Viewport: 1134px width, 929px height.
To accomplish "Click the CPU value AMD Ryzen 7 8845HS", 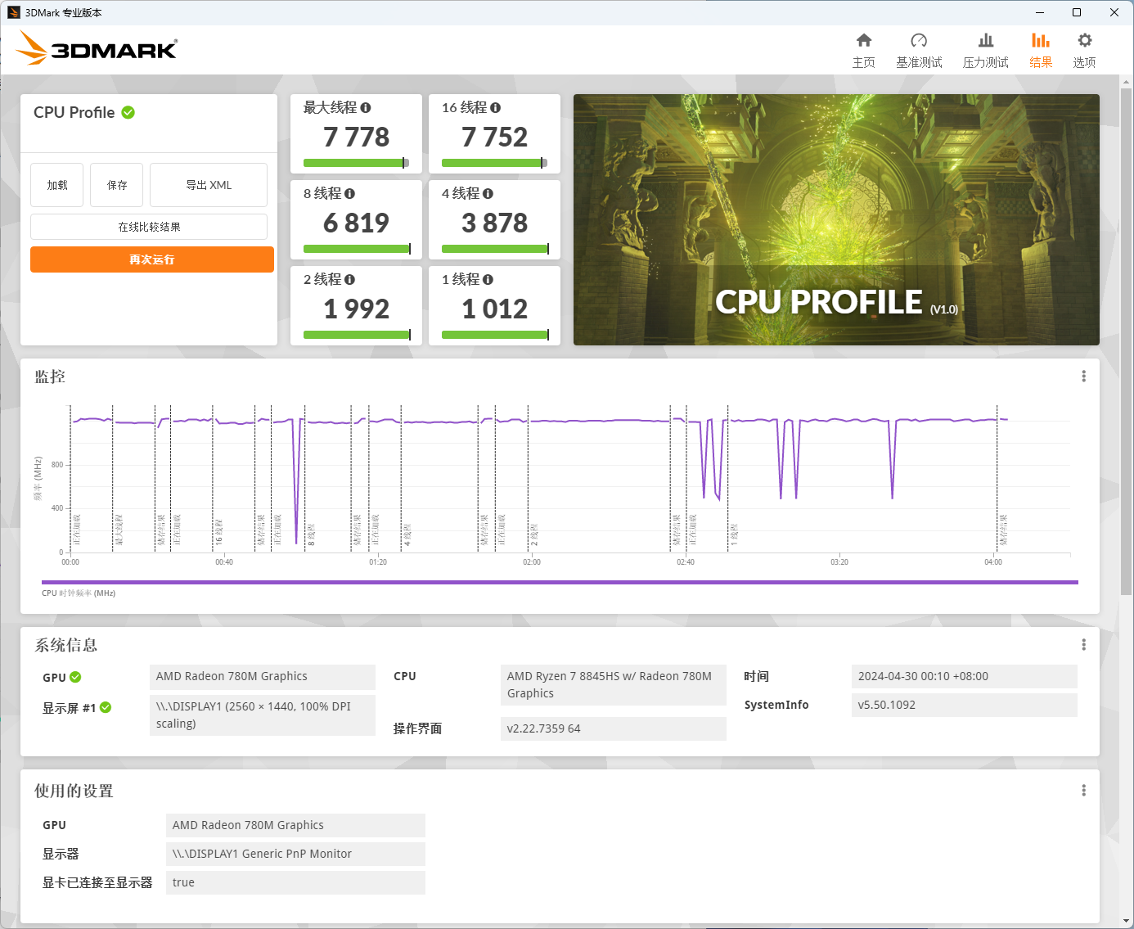I will (613, 685).
